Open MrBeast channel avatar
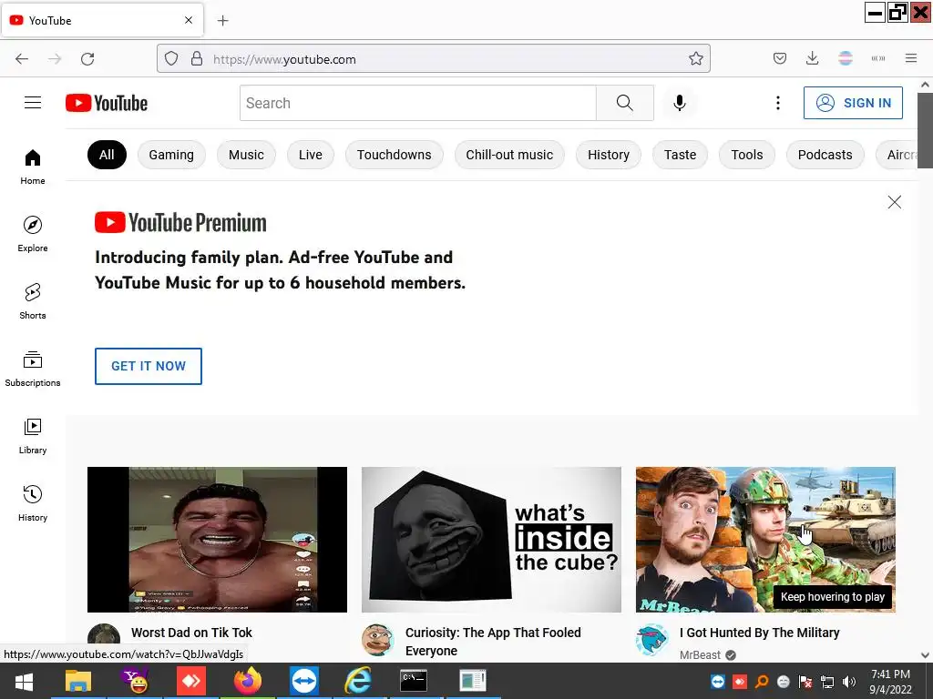Image resolution: width=933 pixels, height=699 pixels. click(x=651, y=640)
